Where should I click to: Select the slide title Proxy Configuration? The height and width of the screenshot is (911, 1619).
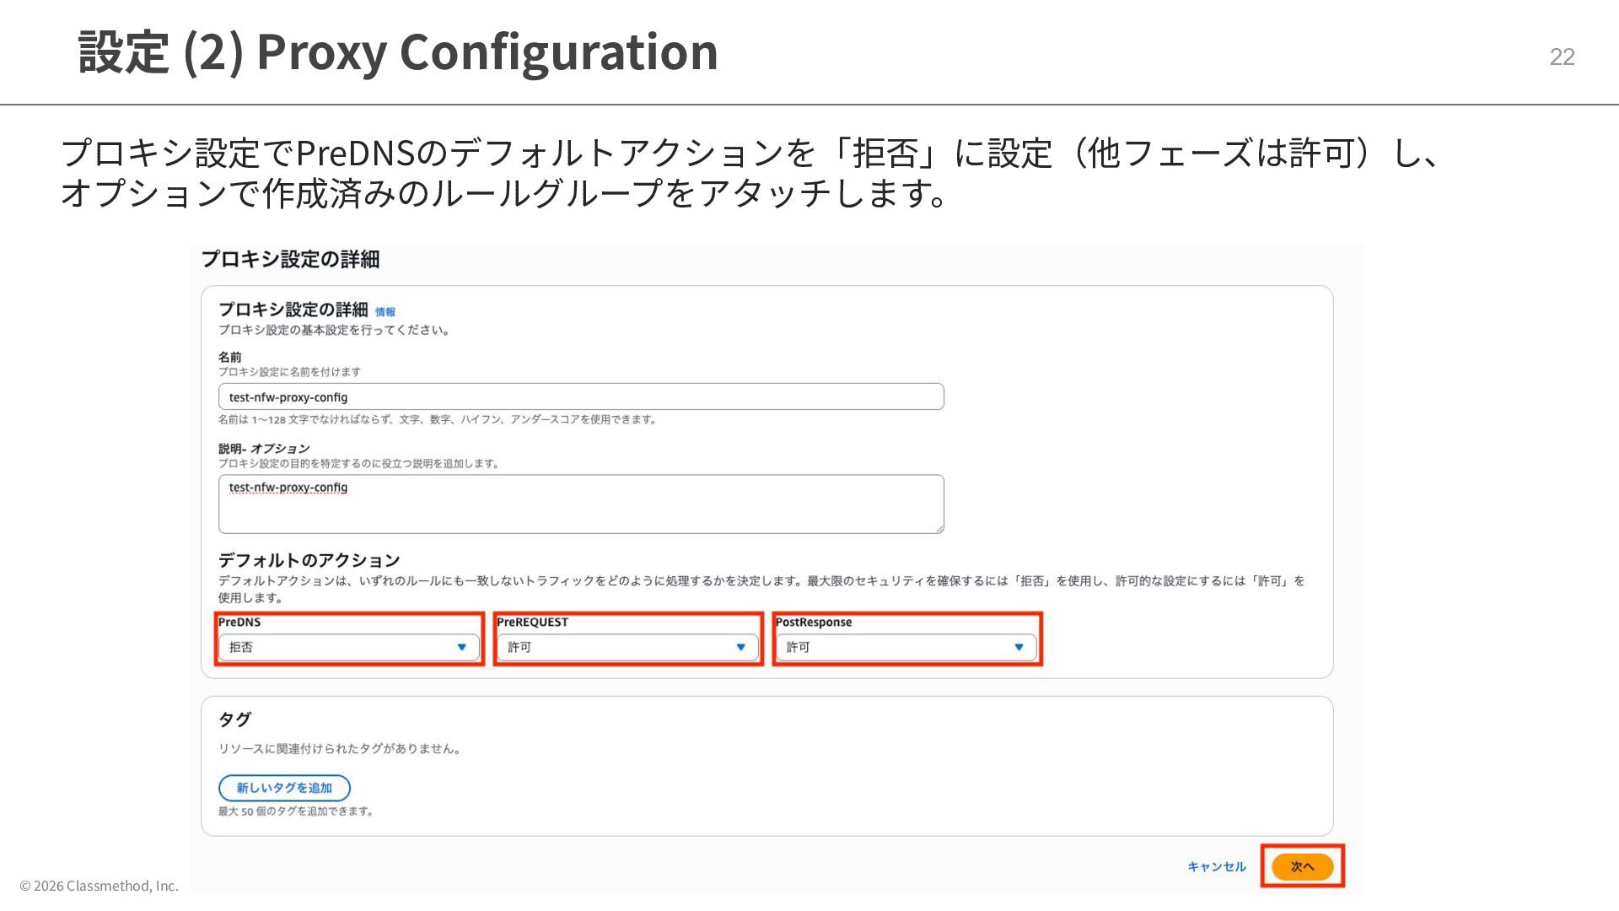pyautogui.click(x=486, y=51)
